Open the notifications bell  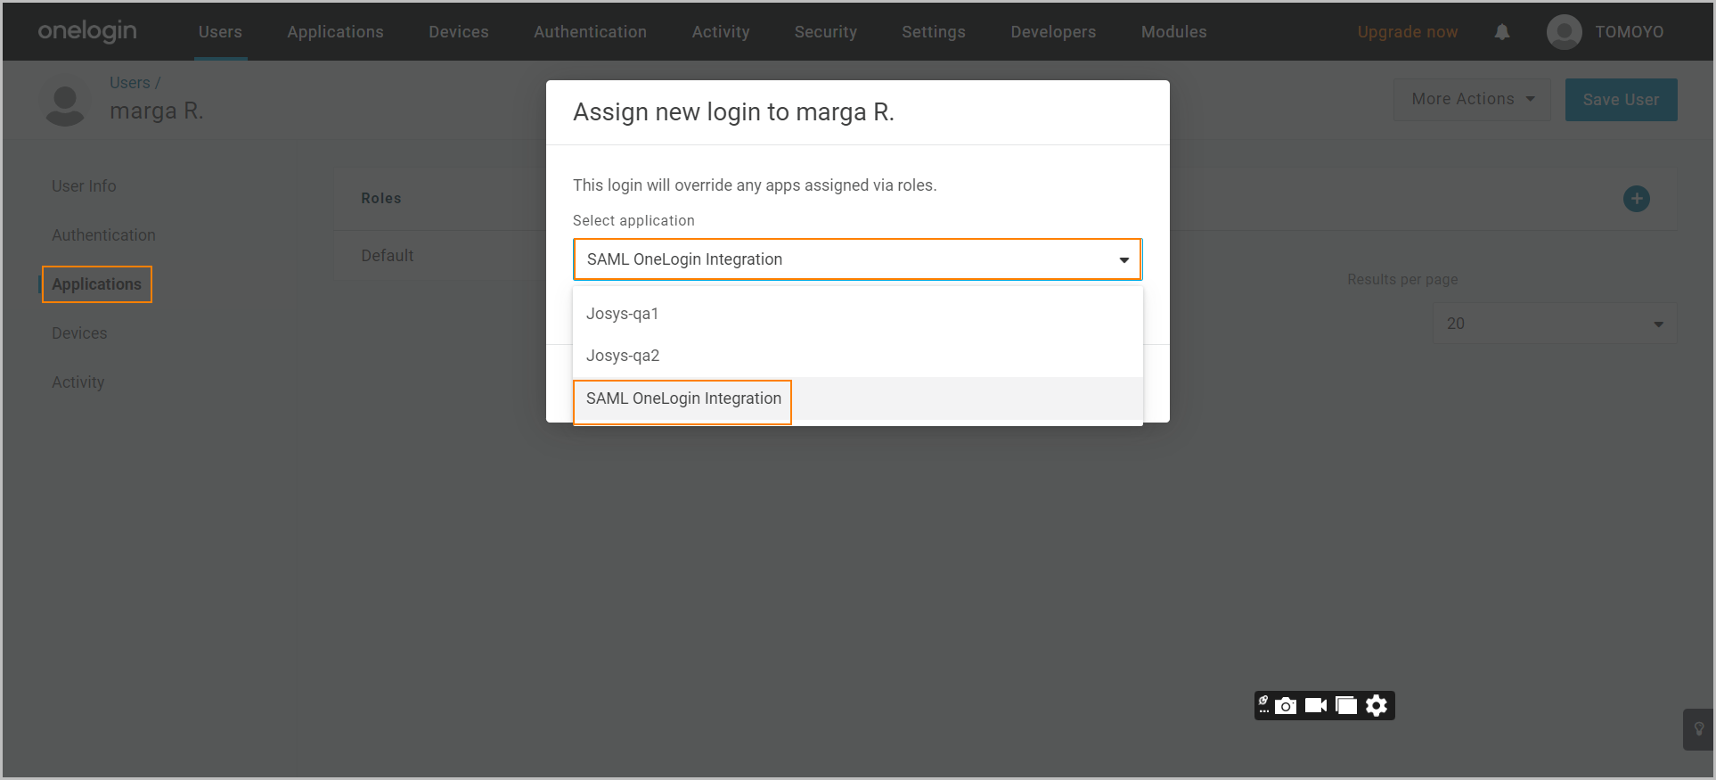tap(1502, 32)
